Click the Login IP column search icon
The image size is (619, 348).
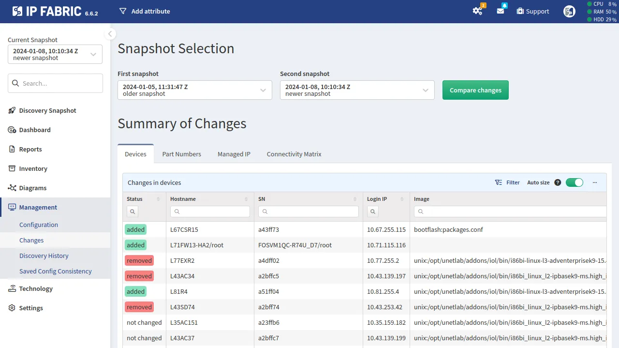373,212
